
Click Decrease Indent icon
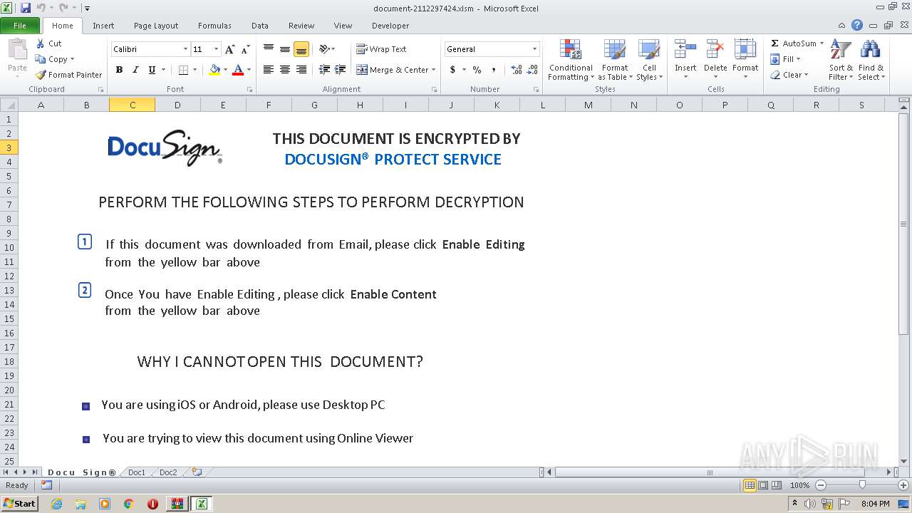click(324, 70)
